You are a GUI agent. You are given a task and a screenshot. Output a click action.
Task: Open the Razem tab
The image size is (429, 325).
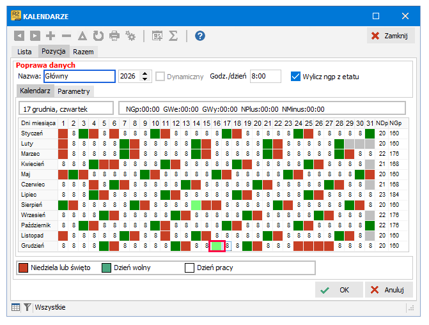point(83,52)
